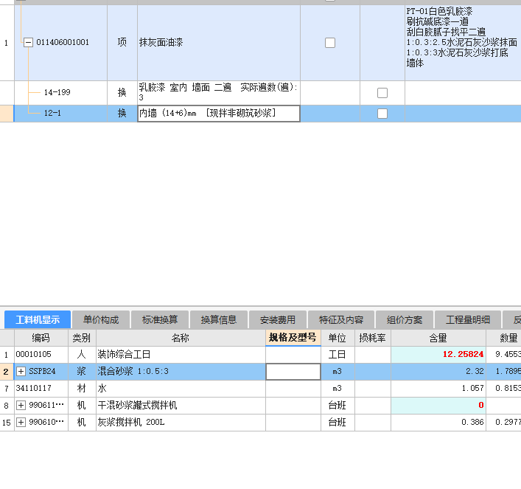Screen dimensions: 521x489
Task: Toggle checkbox in the 抹灰面油漆 row
Action: click(x=330, y=43)
